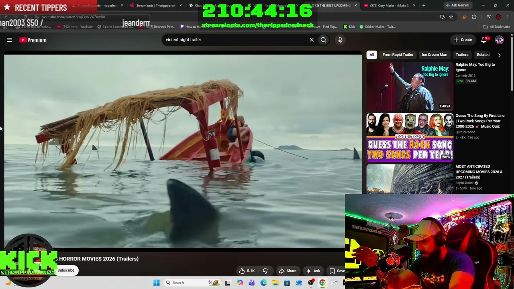Open the Windows Start menu
514x289 pixels.
pyautogui.click(x=156, y=283)
